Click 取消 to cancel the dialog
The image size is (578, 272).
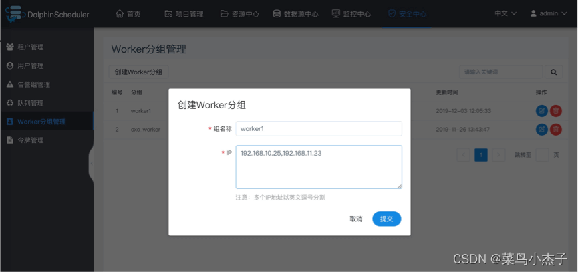tap(355, 219)
